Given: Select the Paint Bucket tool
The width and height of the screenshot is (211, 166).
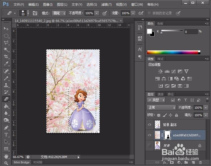Looking at the screenshot, I should coord(6,106).
